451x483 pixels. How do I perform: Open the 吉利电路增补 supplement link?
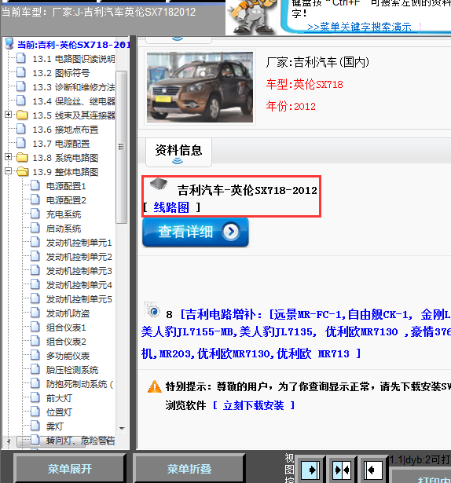point(296,334)
